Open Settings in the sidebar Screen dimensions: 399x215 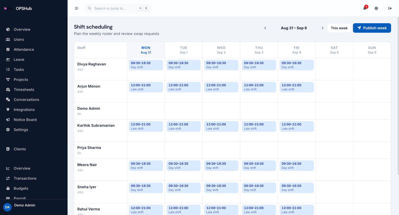(x=34, y=130)
